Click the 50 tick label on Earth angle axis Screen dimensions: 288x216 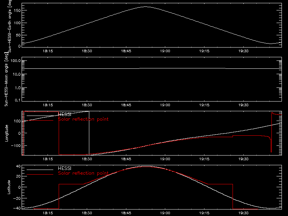pos(18,35)
